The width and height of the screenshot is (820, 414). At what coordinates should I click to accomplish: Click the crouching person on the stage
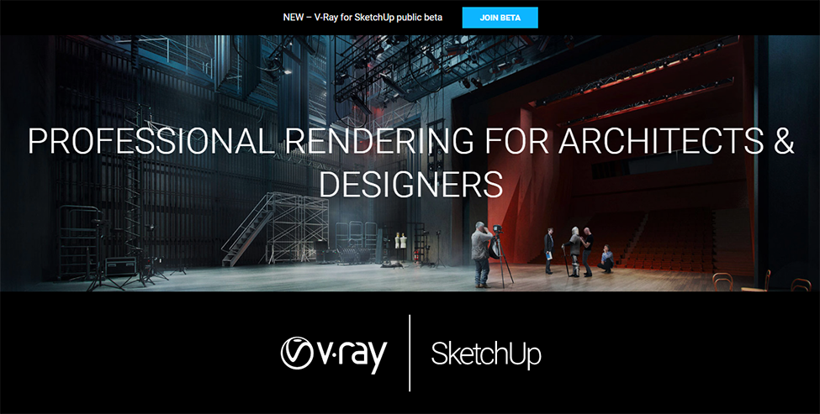coord(606,259)
